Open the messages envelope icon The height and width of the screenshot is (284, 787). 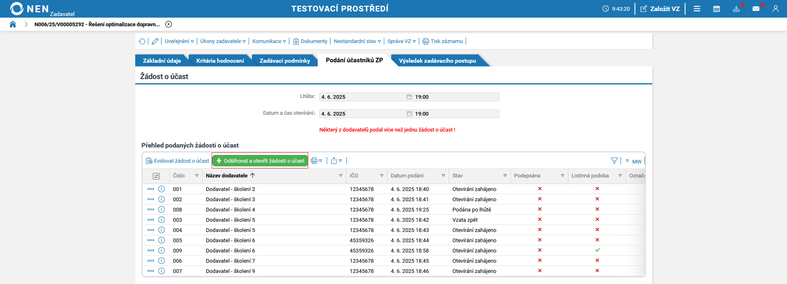pos(756,9)
